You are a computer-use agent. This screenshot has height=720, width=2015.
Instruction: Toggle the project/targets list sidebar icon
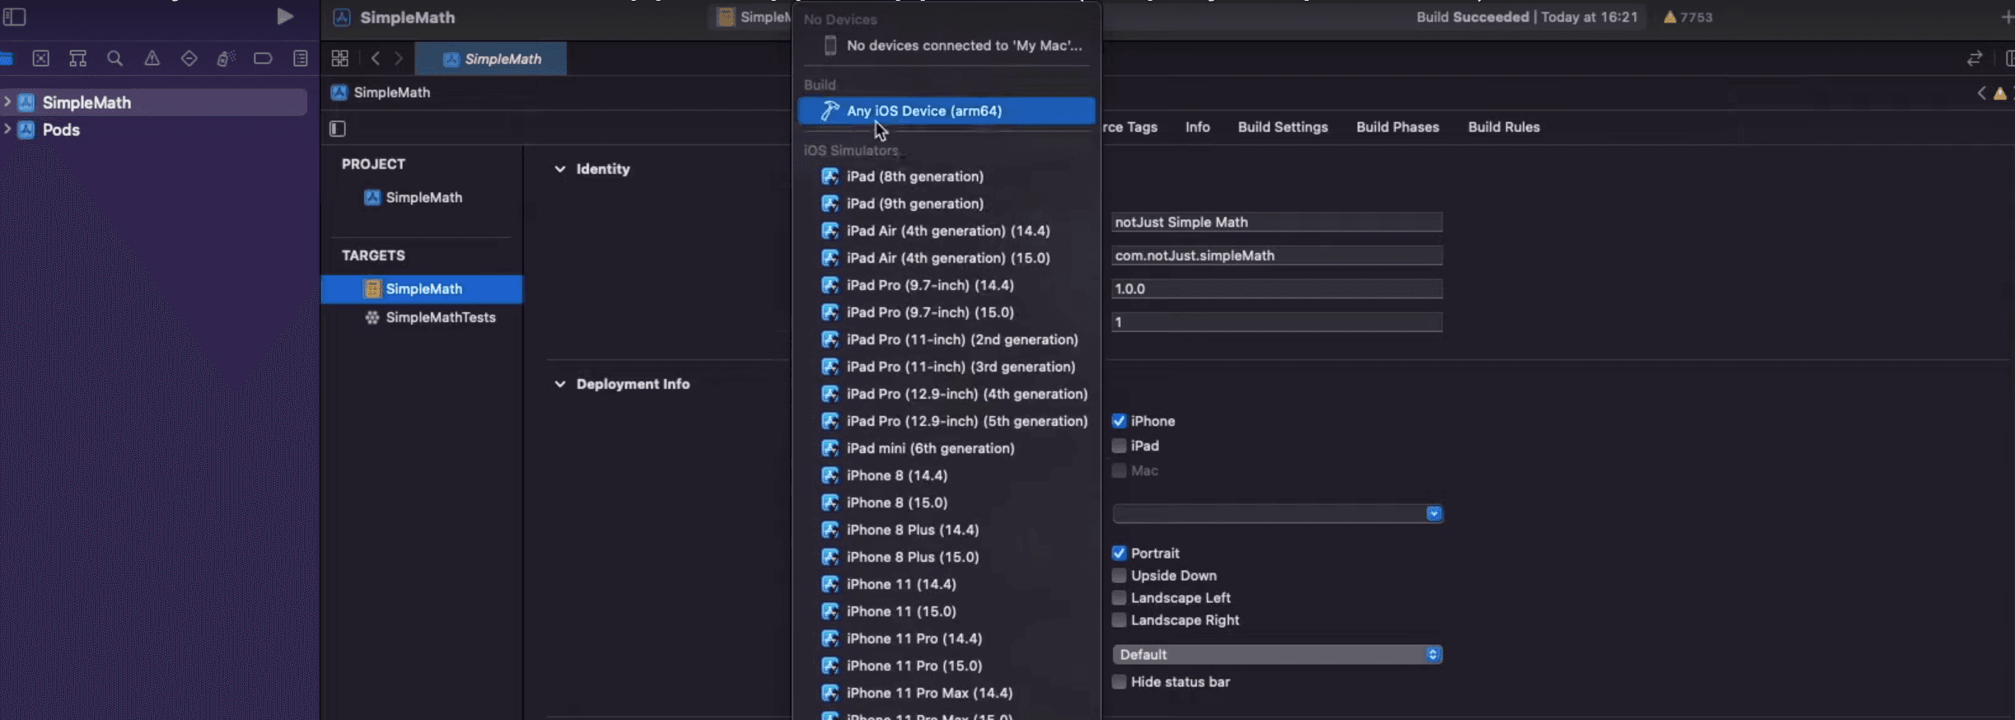pyautogui.click(x=338, y=129)
